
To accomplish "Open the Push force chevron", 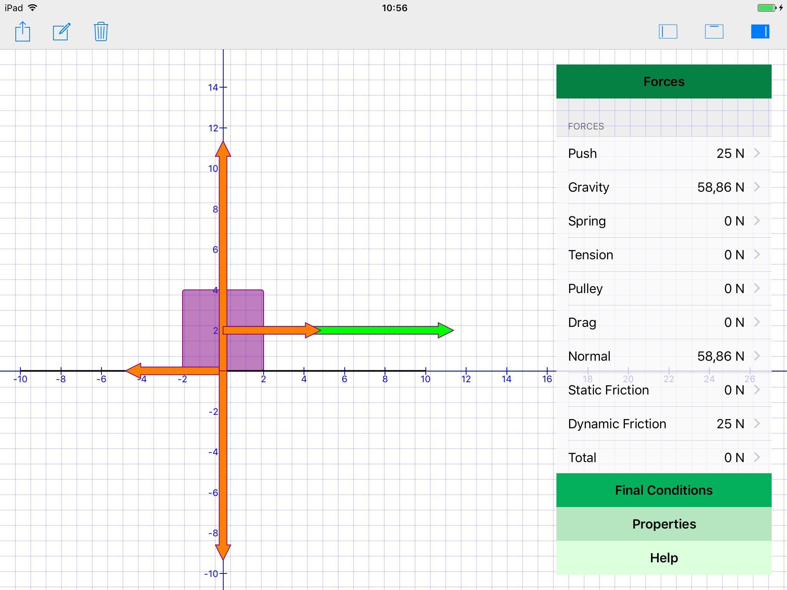I will pos(757,153).
